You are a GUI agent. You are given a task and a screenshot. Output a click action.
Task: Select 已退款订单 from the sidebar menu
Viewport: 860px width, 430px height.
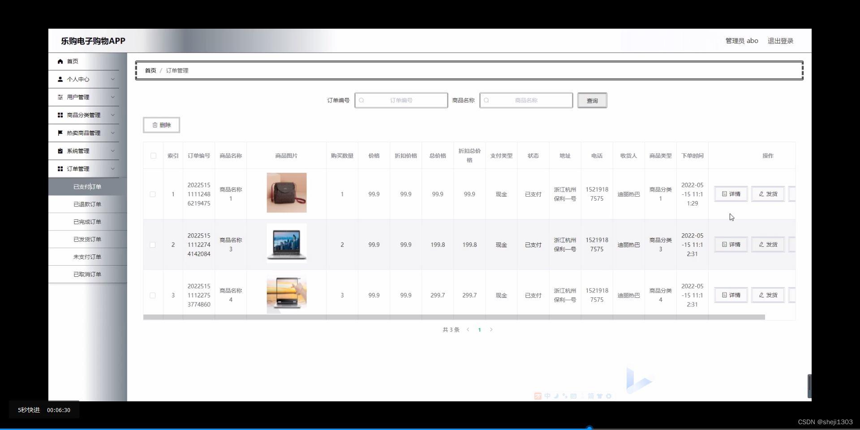(88, 204)
